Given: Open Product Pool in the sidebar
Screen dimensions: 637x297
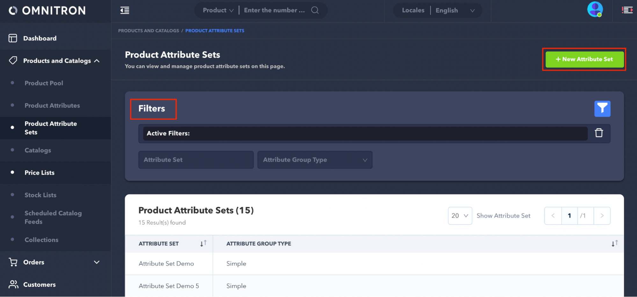Looking at the screenshot, I should (44, 83).
